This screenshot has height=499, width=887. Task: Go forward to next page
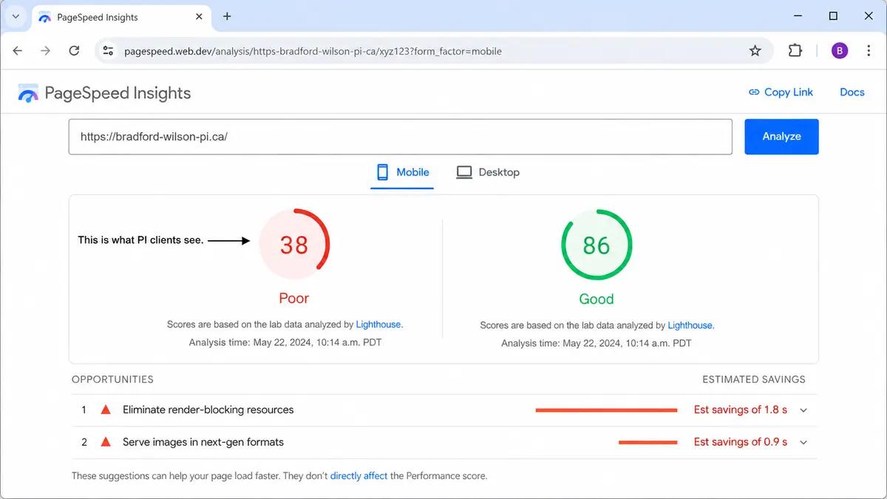tap(46, 51)
